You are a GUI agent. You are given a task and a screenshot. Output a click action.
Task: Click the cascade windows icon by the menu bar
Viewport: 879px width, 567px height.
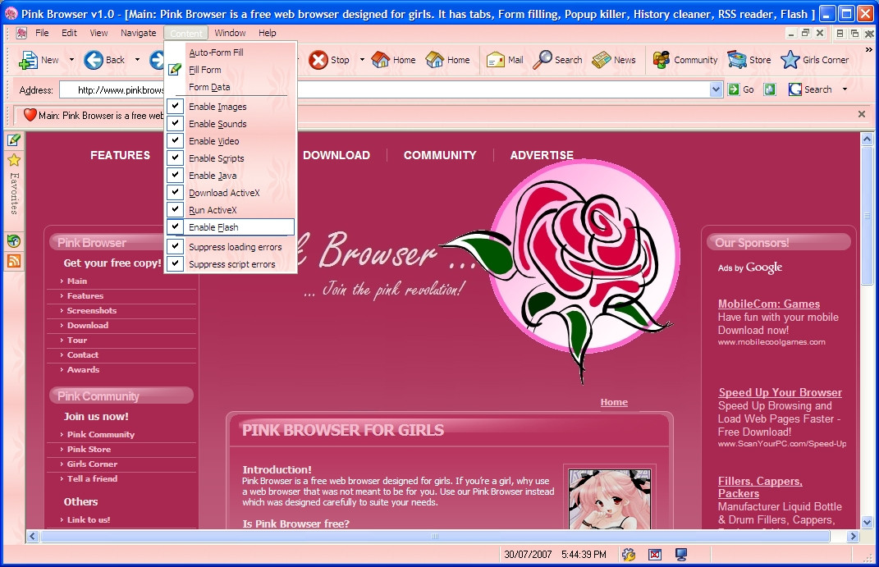coord(854,34)
